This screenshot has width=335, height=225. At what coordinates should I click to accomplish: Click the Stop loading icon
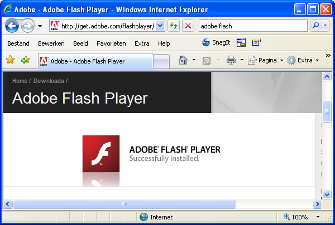click(x=188, y=26)
